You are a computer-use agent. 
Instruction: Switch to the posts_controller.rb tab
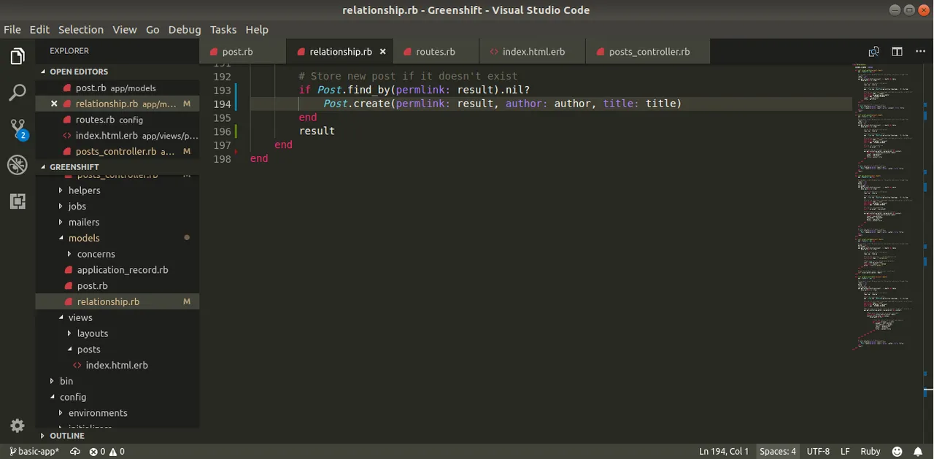pos(648,52)
